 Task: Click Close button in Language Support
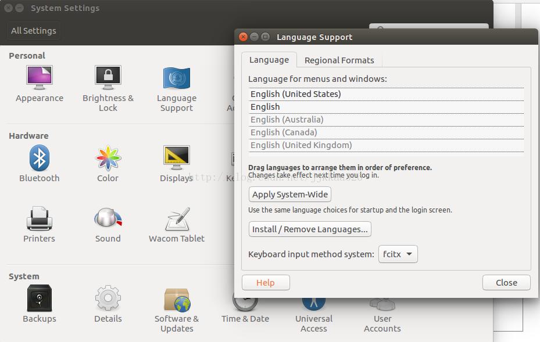click(x=506, y=282)
